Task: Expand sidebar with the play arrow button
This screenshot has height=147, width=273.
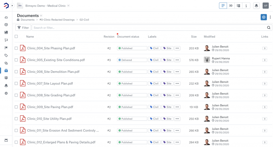Action: pyautogui.click(x=12, y=6)
